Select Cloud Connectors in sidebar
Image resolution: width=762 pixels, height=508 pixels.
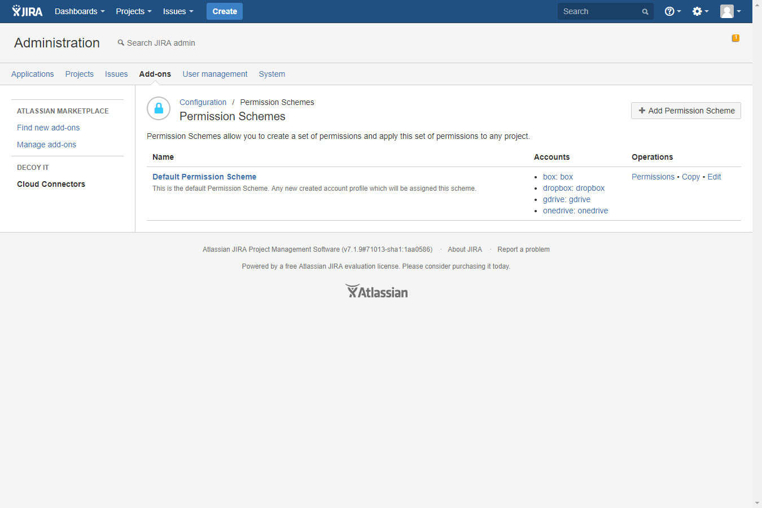(x=51, y=184)
